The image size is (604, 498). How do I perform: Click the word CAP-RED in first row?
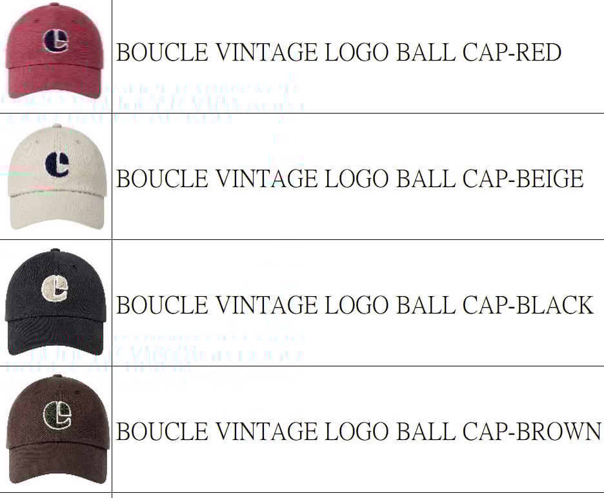pyautogui.click(x=512, y=52)
